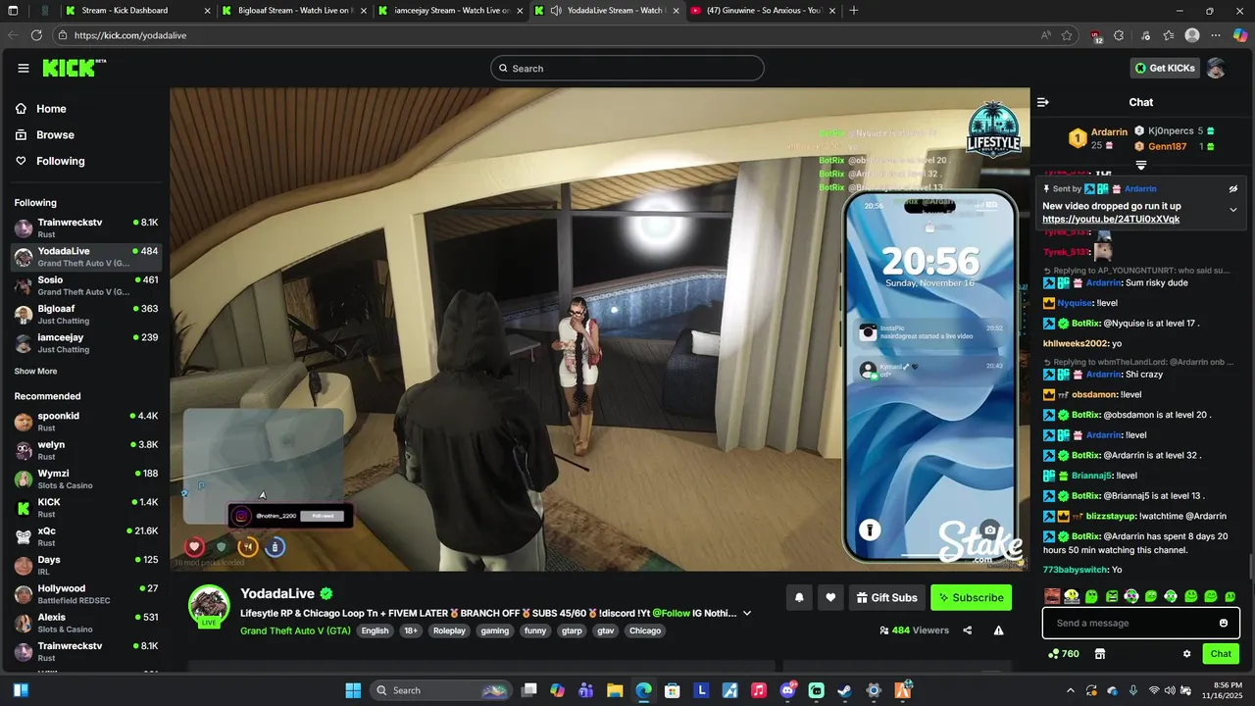
Task: Switch to Bigloaaf Stream browser tab
Action: pos(294,10)
